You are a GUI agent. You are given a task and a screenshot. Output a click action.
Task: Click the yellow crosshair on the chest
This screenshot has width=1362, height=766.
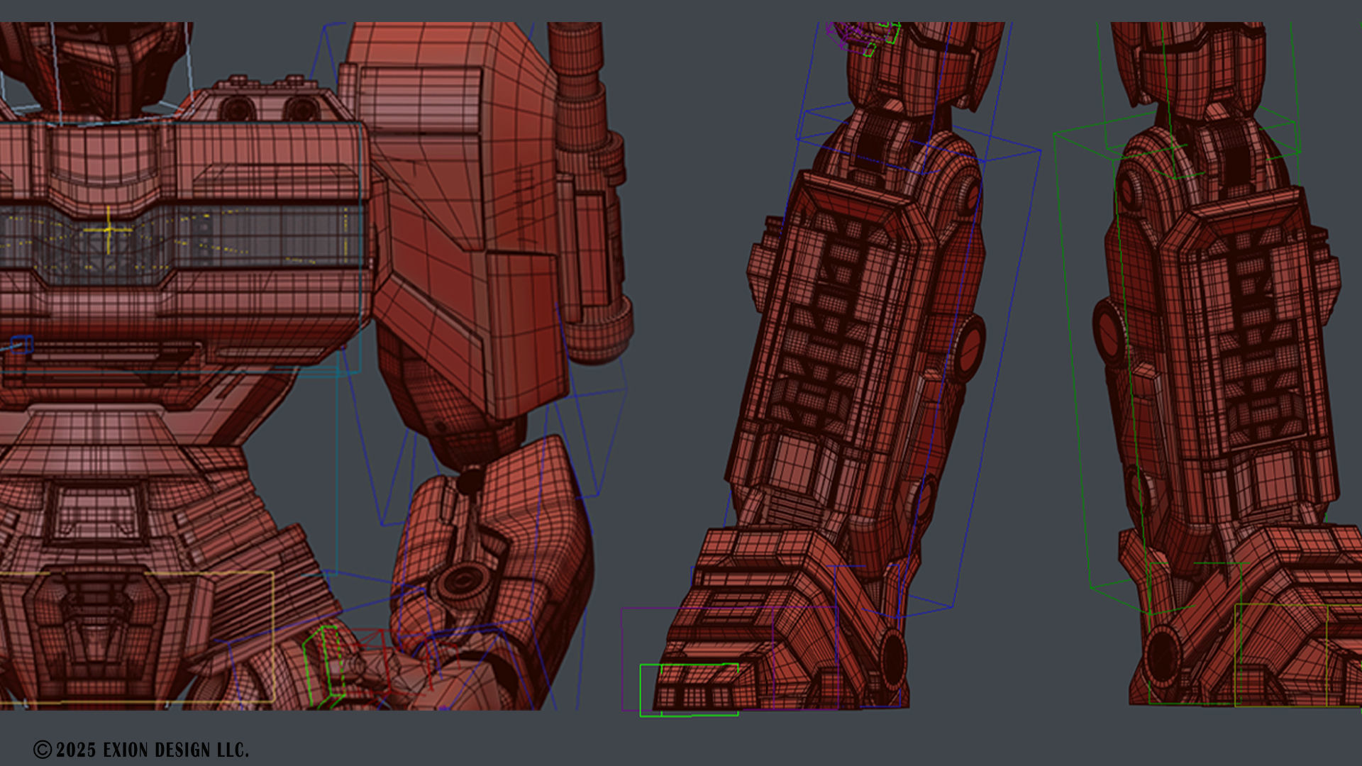click(x=108, y=230)
